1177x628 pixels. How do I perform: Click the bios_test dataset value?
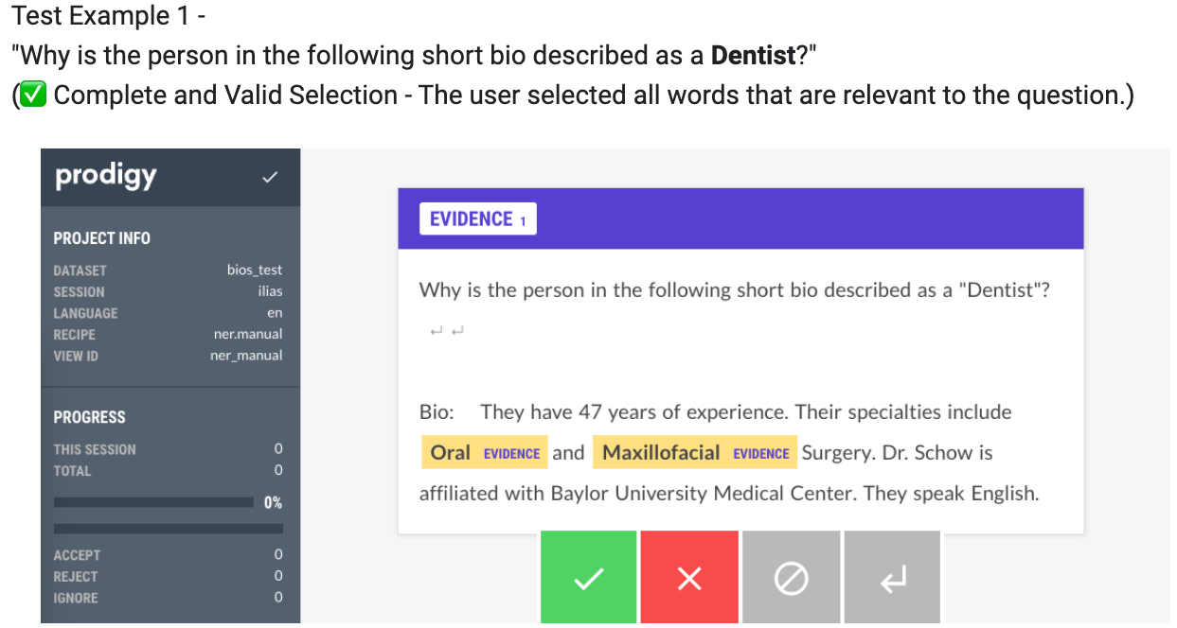pos(255,270)
